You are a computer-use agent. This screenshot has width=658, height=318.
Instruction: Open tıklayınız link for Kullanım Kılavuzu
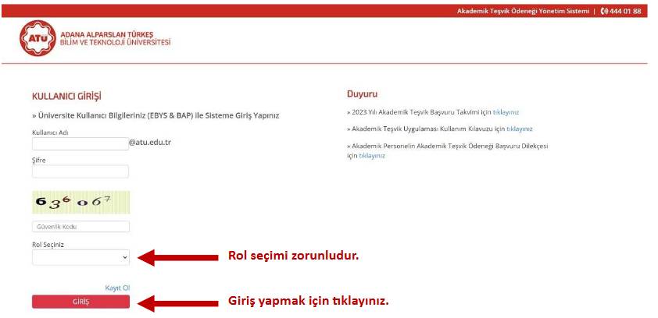point(519,129)
